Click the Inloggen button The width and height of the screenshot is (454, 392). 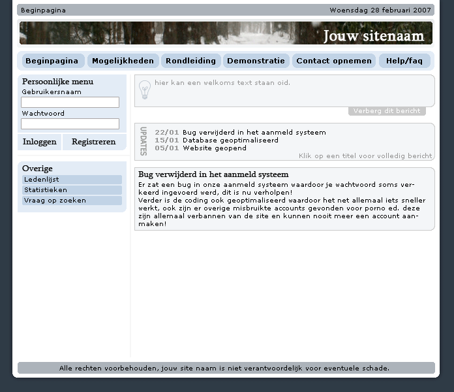pyautogui.click(x=39, y=142)
